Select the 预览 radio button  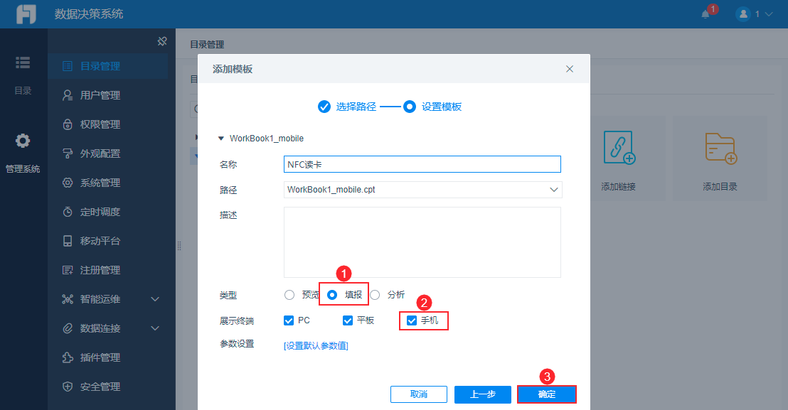289,295
